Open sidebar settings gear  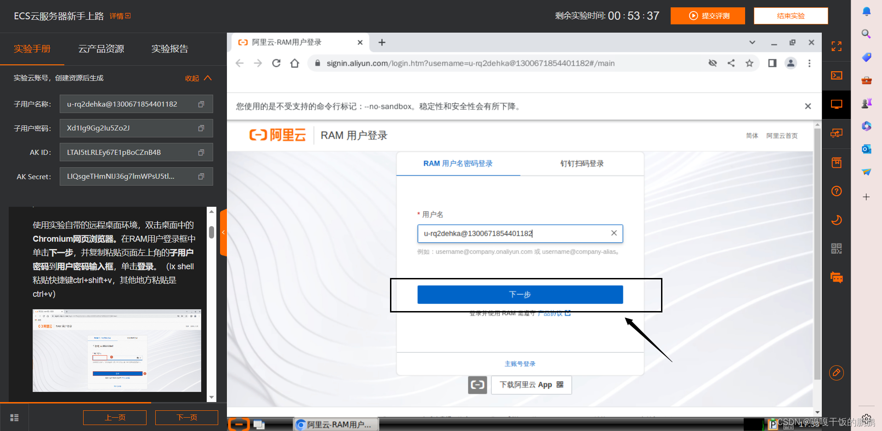pos(866,418)
